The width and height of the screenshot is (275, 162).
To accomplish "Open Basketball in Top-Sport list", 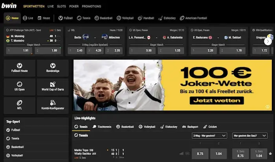I will coord(36,147).
